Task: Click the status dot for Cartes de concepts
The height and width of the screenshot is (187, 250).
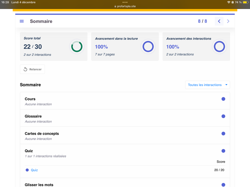Action: point(223,133)
